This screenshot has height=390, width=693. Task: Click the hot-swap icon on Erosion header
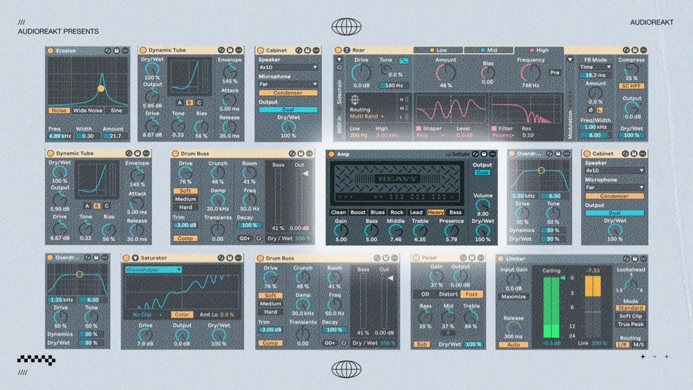[108, 50]
